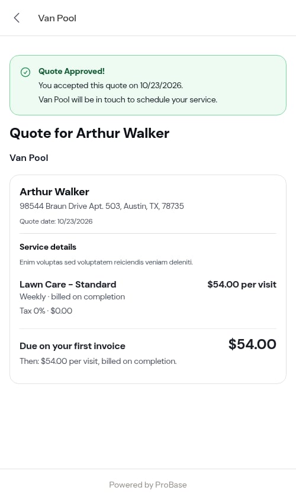Click the large $54.00 total amount

[x=252, y=344]
